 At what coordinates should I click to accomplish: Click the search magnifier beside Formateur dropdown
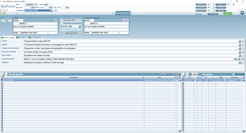coord(56,11)
